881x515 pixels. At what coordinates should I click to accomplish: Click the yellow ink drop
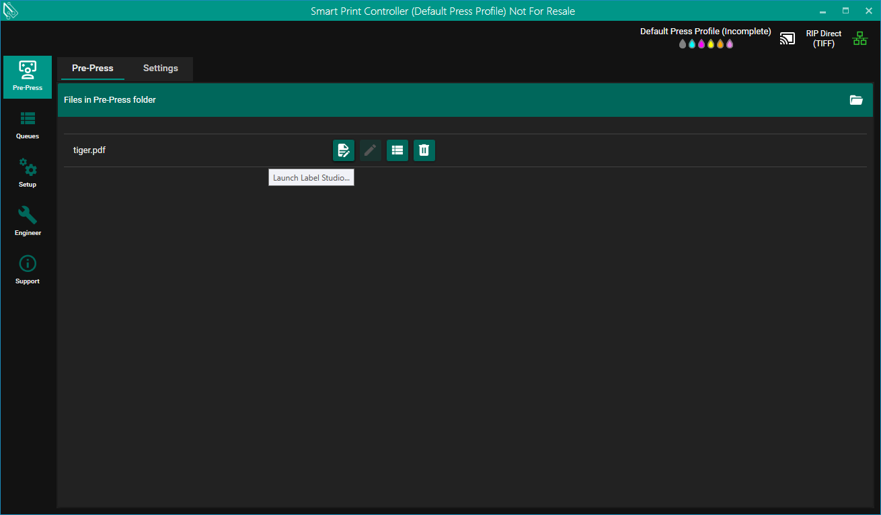711,44
